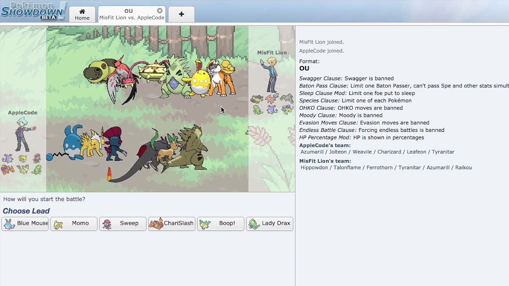Click MisFit Lion's Raikou team icon
Image resolution: width=509 pixels, height=286 pixels.
pos(287,109)
